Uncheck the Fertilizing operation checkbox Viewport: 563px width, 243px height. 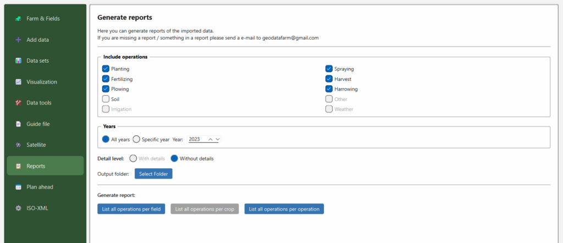106,79
